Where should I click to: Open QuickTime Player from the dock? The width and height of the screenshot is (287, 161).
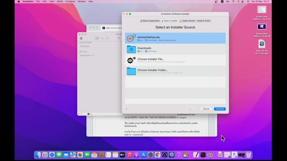click(x=172, y=155)
